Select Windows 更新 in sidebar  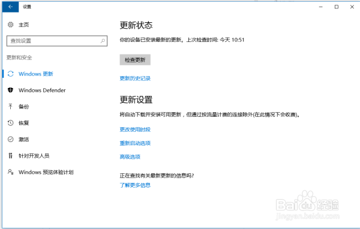[x=36, y=74]
